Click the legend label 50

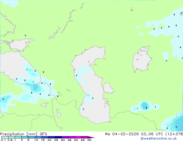click(x=89, y=140)
